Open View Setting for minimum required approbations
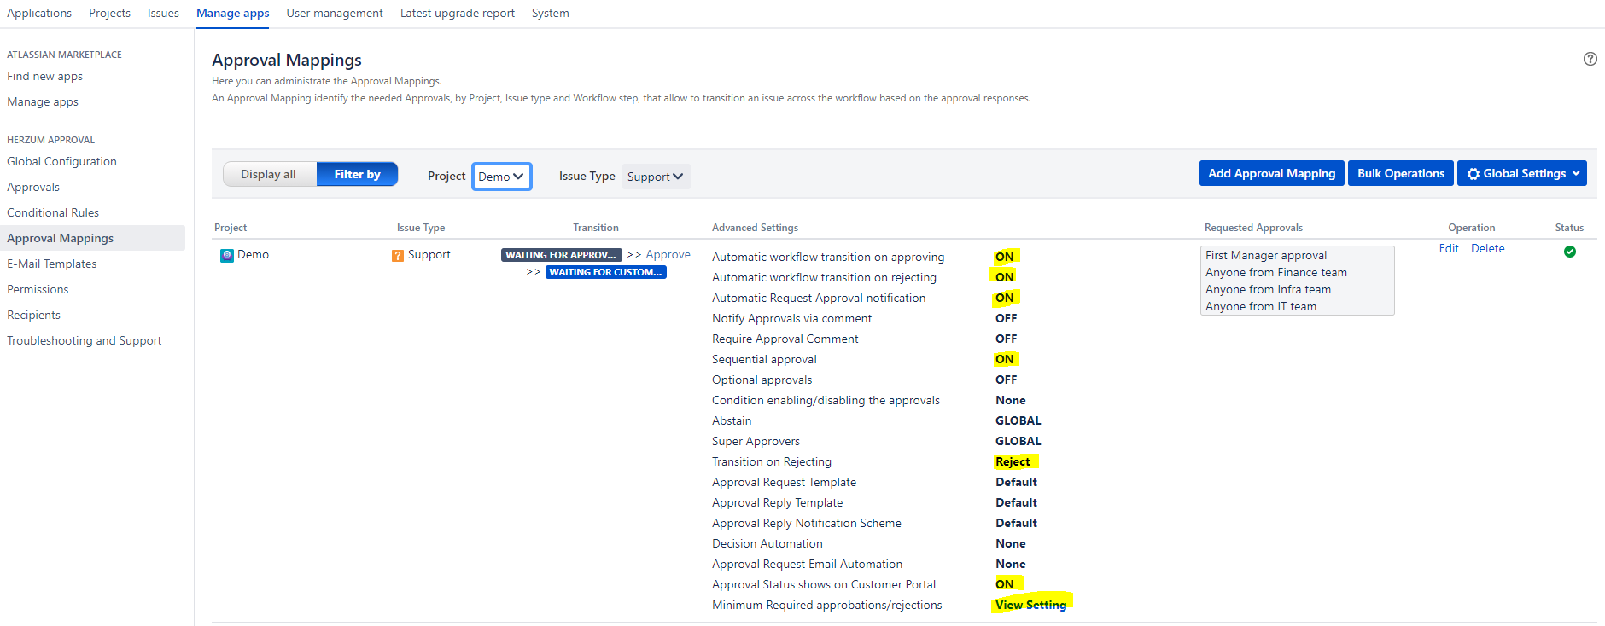 pos(1030,605)
